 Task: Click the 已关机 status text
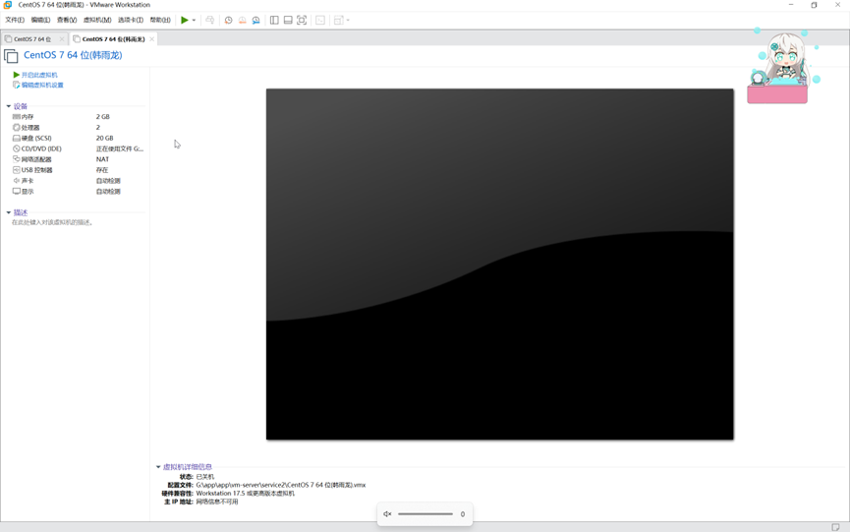pyautogui.click(x=205, y=477)
